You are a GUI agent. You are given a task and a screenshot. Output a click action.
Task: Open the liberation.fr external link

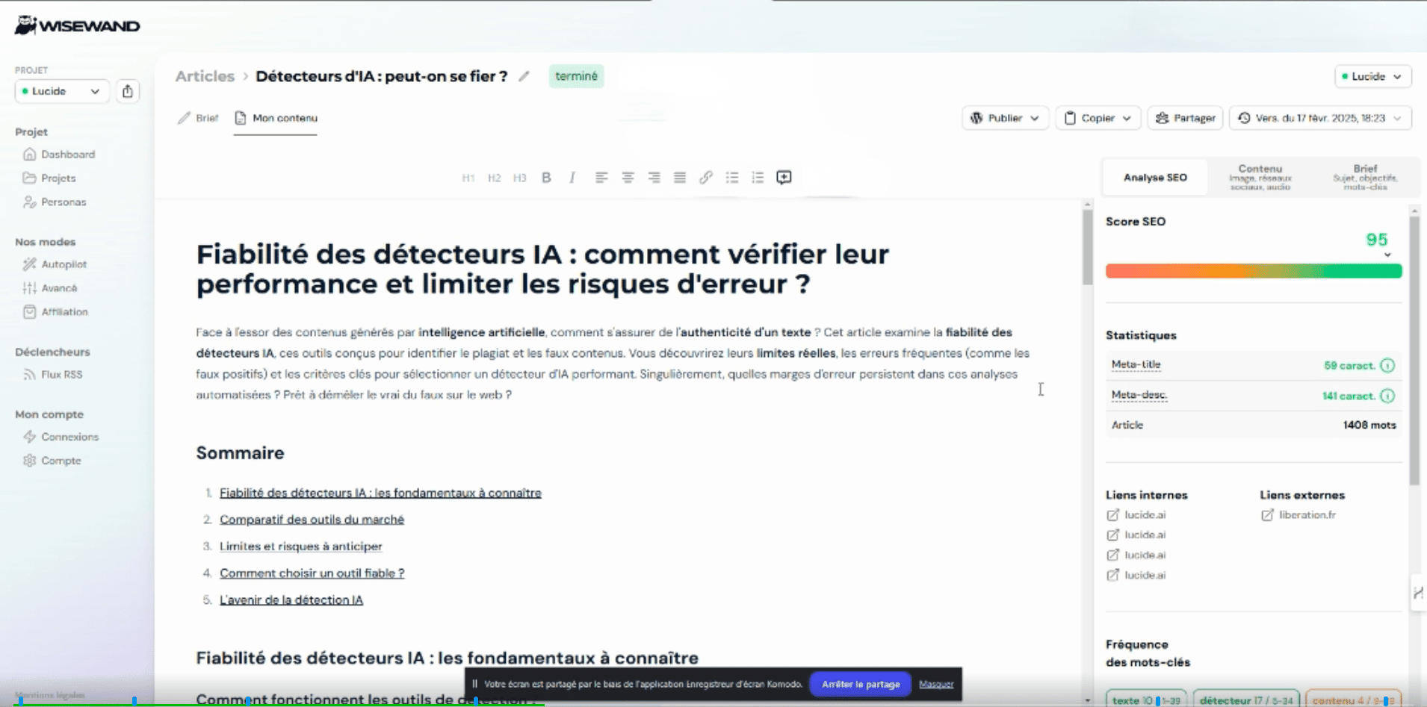pyautogui.click(x=1307, y=514)
